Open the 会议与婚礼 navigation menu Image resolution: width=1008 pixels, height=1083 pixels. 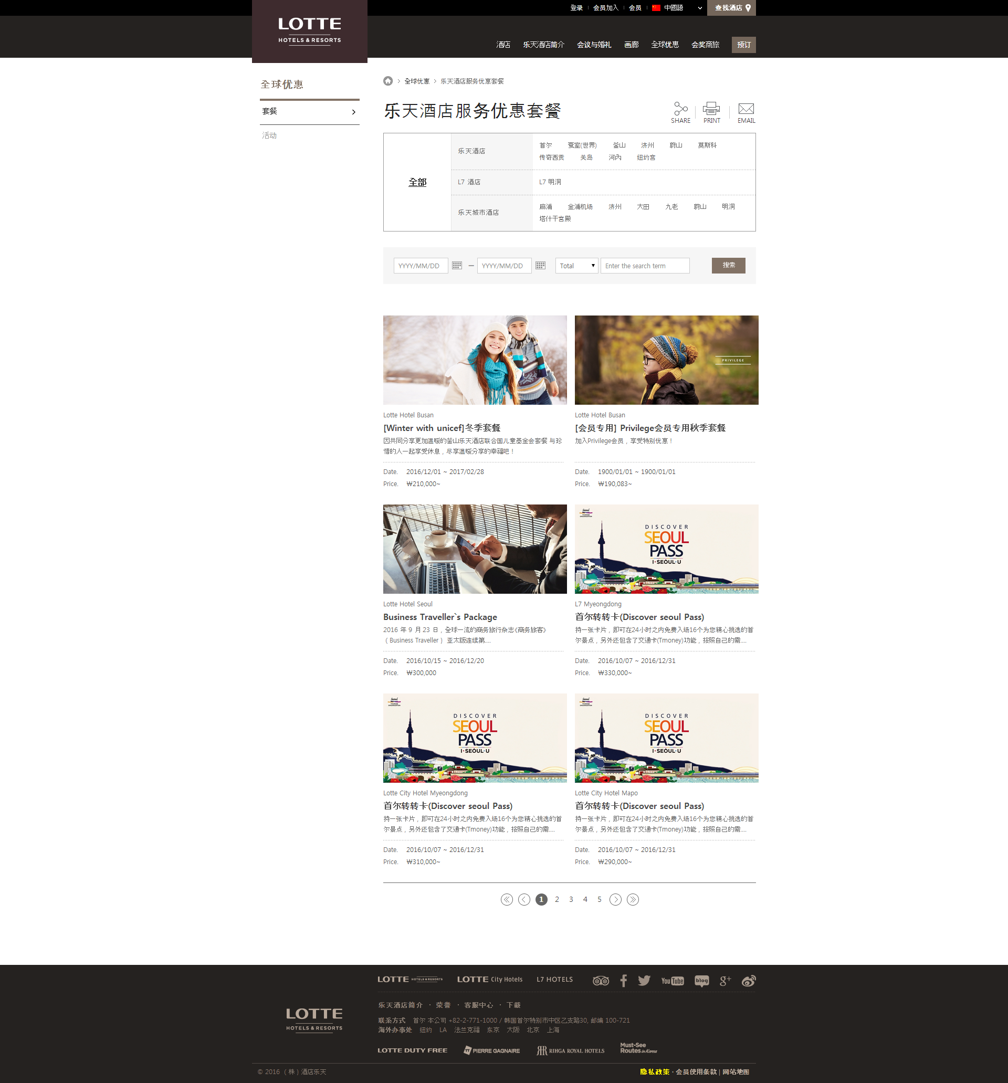click(594, 45)
